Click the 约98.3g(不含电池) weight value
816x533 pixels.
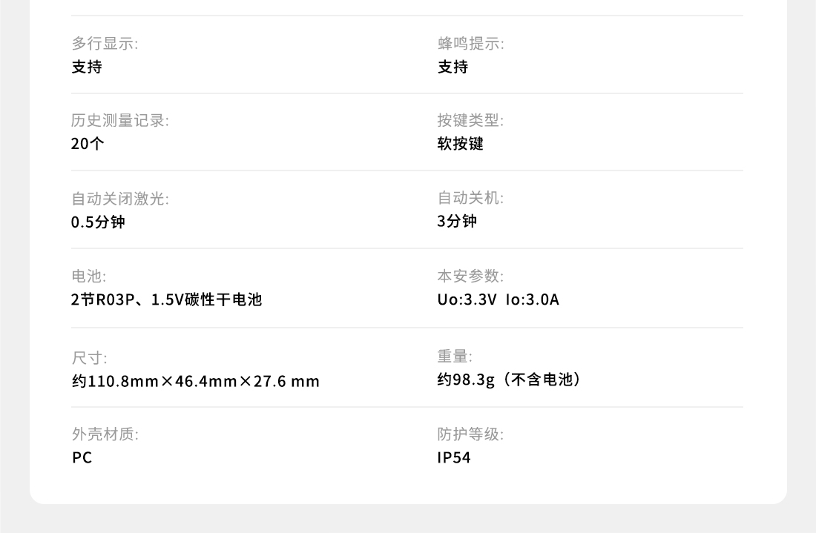click(x=508, y=380)
